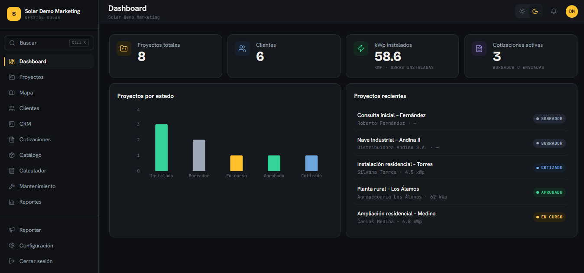The height and width of the screenshot is (273, 584).
Task: Click the Proyectos por estado heading
Action: 146,96
